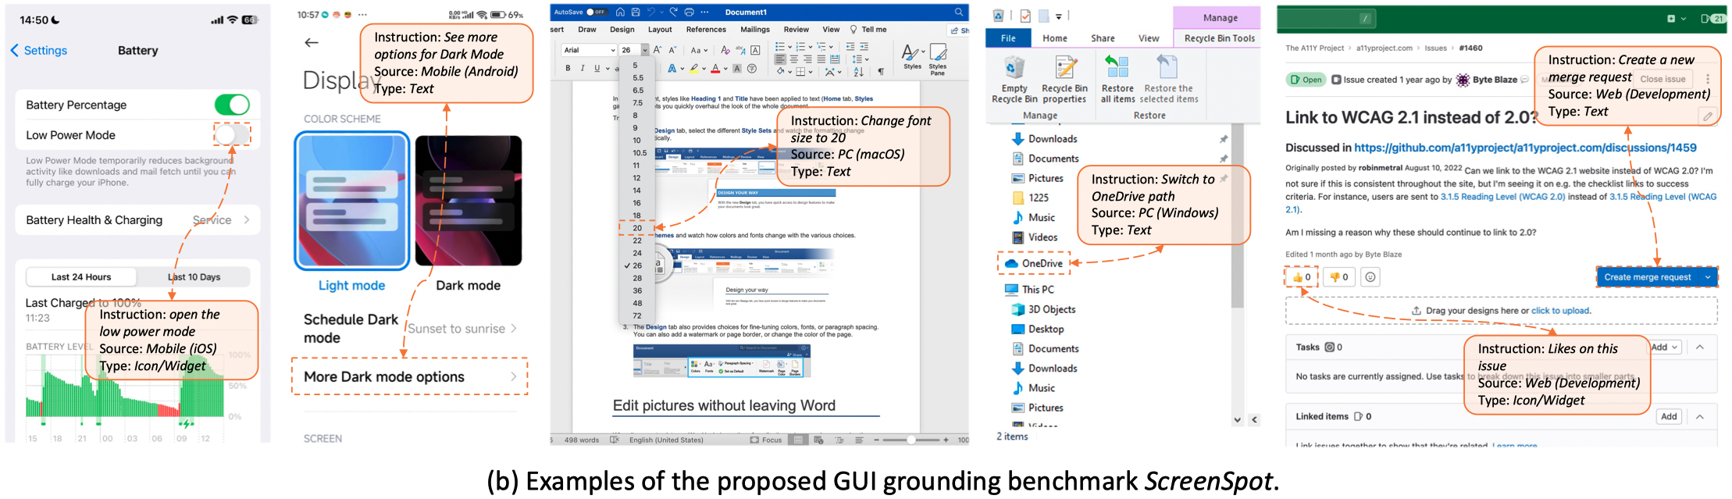The image size is (1732, 499).
Task: Click the search magnifier in Word's title bar
Action: coord(958,12)
